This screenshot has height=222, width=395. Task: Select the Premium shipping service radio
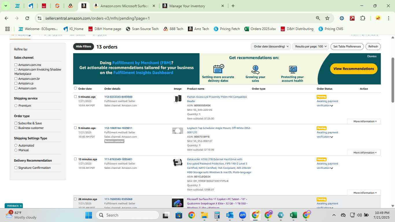(16, 106)
